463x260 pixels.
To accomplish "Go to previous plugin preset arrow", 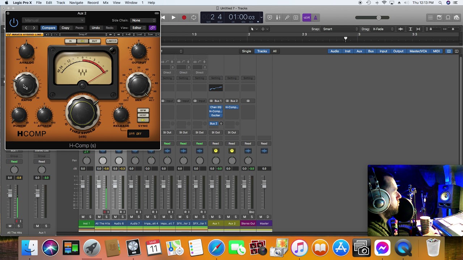I will pyautogui.click(x=26, y=28).
